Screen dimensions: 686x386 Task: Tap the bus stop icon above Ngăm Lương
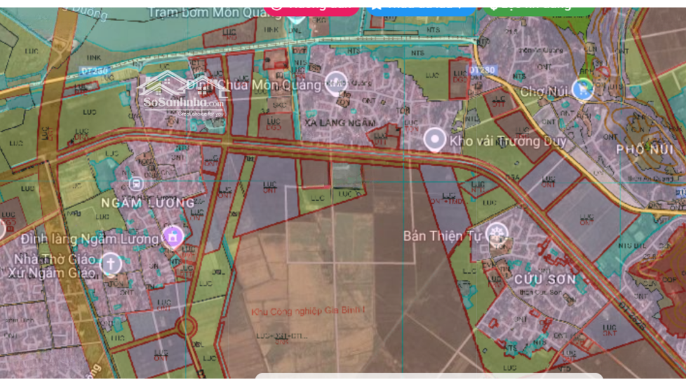coord(135,184)
